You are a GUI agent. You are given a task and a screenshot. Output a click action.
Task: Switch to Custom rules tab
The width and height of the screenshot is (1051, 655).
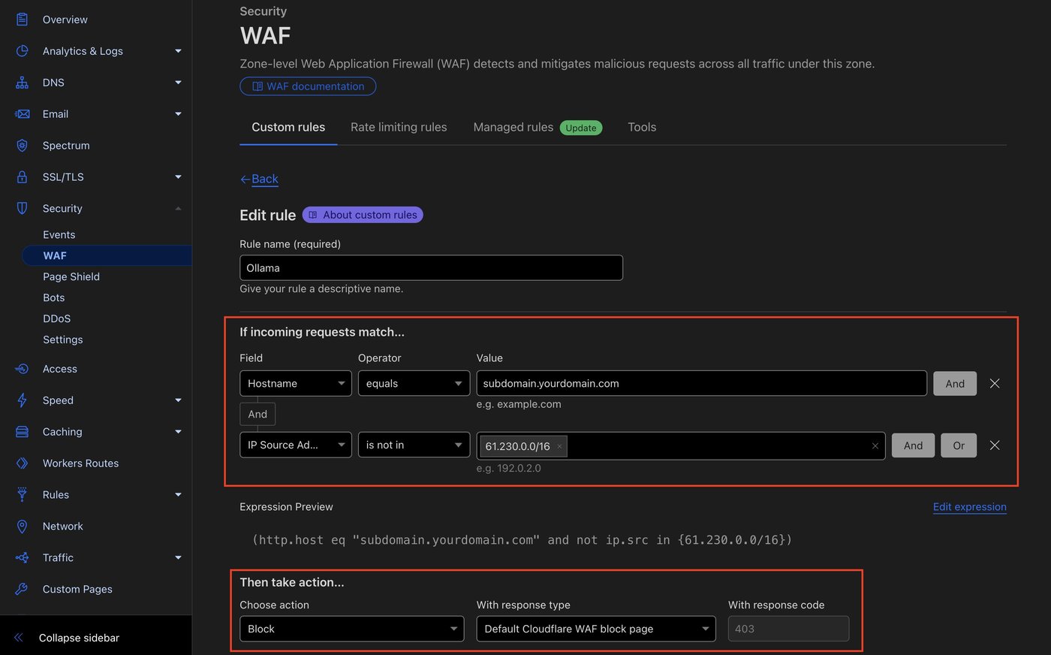tap(288, 127)
